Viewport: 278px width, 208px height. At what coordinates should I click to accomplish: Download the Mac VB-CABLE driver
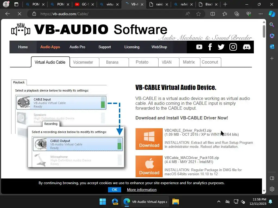coord(149,166)
